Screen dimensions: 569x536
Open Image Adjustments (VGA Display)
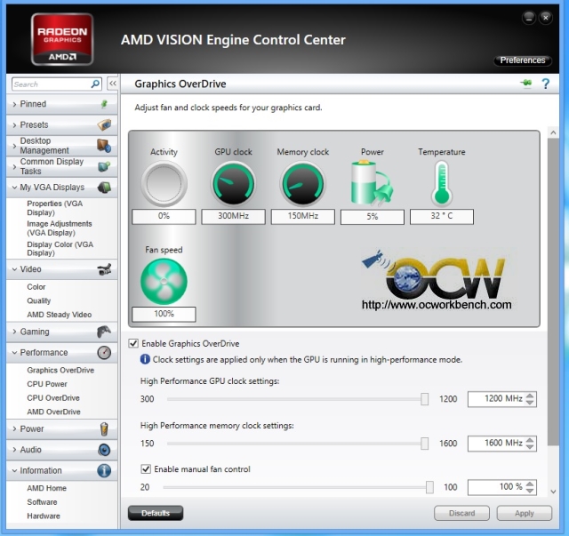pyautogui.click(x=60, y=228)
